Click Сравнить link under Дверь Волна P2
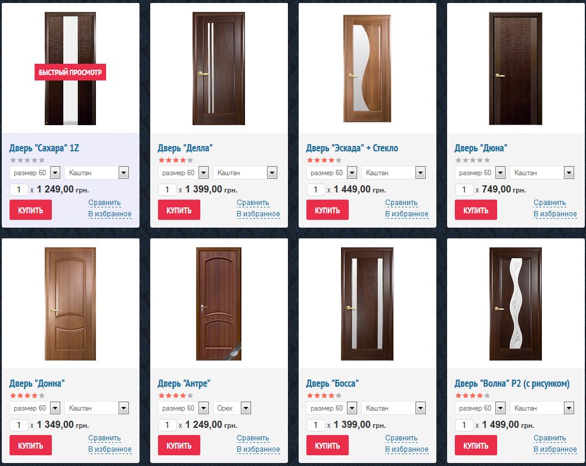Viewport: 586px width, 466px height. (x=550, y=438)
